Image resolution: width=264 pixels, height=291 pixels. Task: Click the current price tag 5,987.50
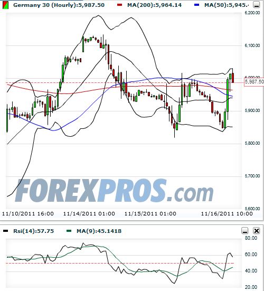pyautogui.click(x=254, y=82)
